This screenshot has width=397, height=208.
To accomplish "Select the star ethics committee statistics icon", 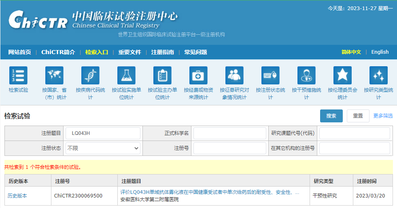I will click(342, 76).
